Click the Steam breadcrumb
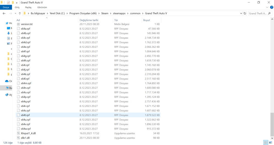Viewport: 274px width, 145px height. pyautogui.click(x=105, y=13)
